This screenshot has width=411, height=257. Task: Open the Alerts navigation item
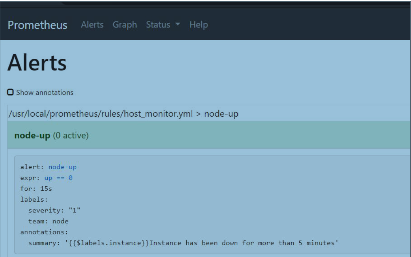click(x=92, y=25)
